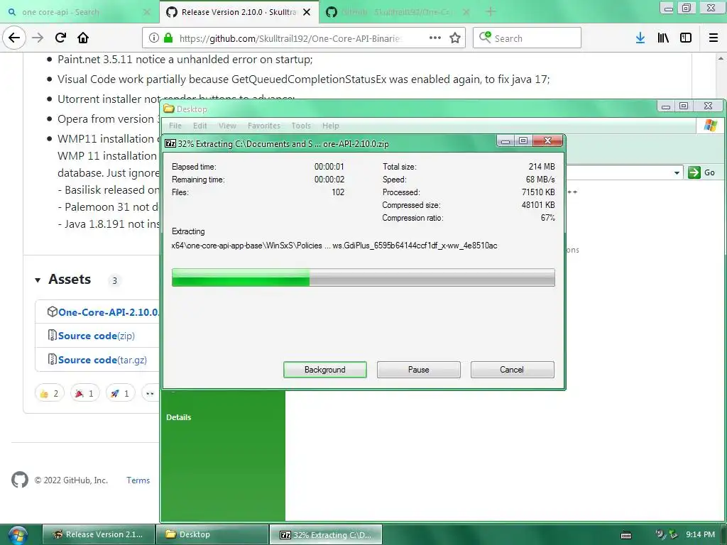Expand Explorer address bar dropdown arrow
The height and width of the screenshot is (545, 727).
click(677, 172)
